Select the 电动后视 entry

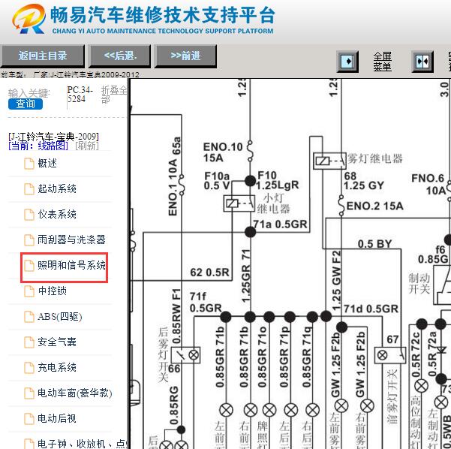pos(57,418)
